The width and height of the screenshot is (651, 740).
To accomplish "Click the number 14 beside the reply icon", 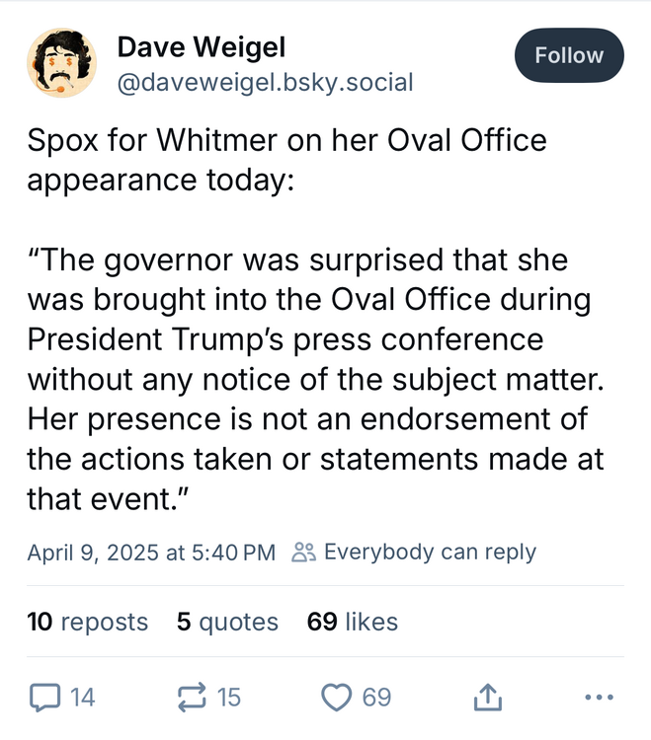I will [83, 698].
